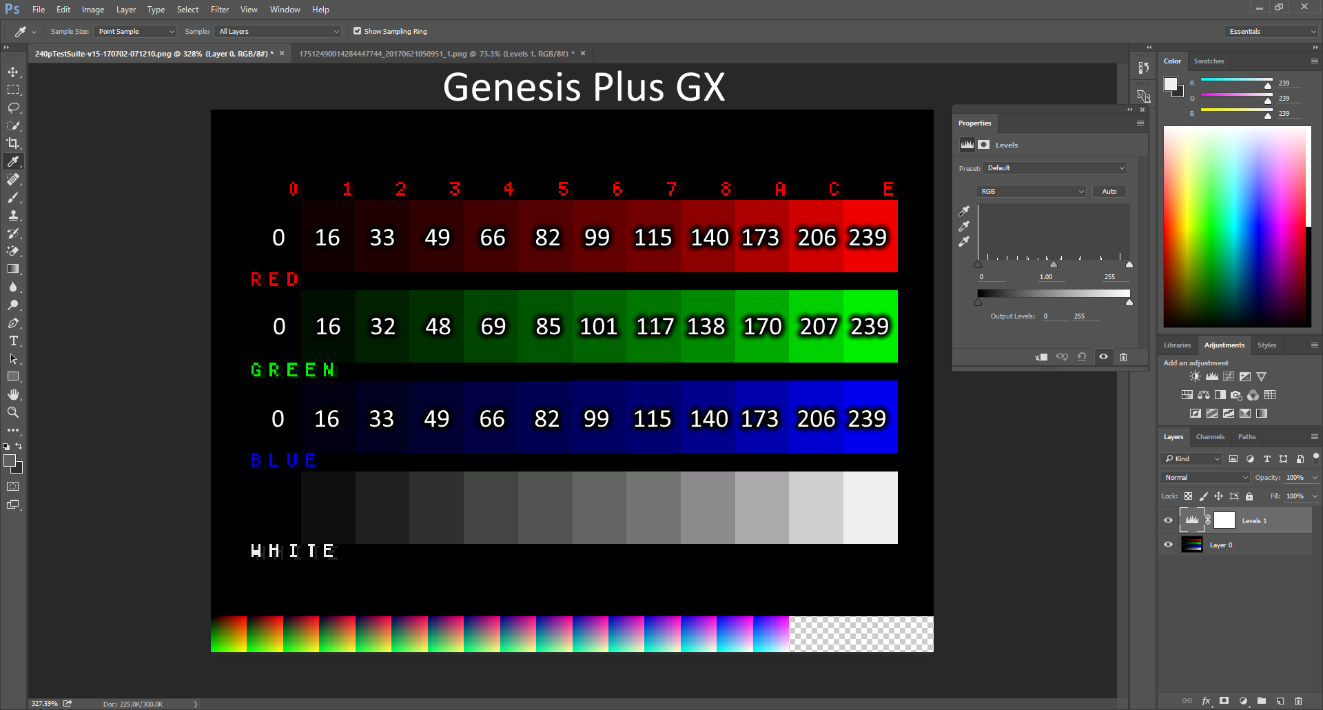
Task: Open the Levels Preset dropdown
Action: (1056, 168)
